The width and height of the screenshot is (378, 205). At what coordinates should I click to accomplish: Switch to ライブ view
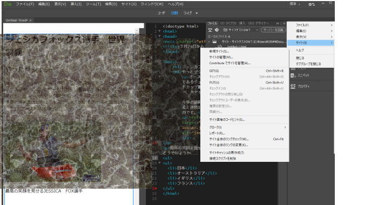coord(187,13)
